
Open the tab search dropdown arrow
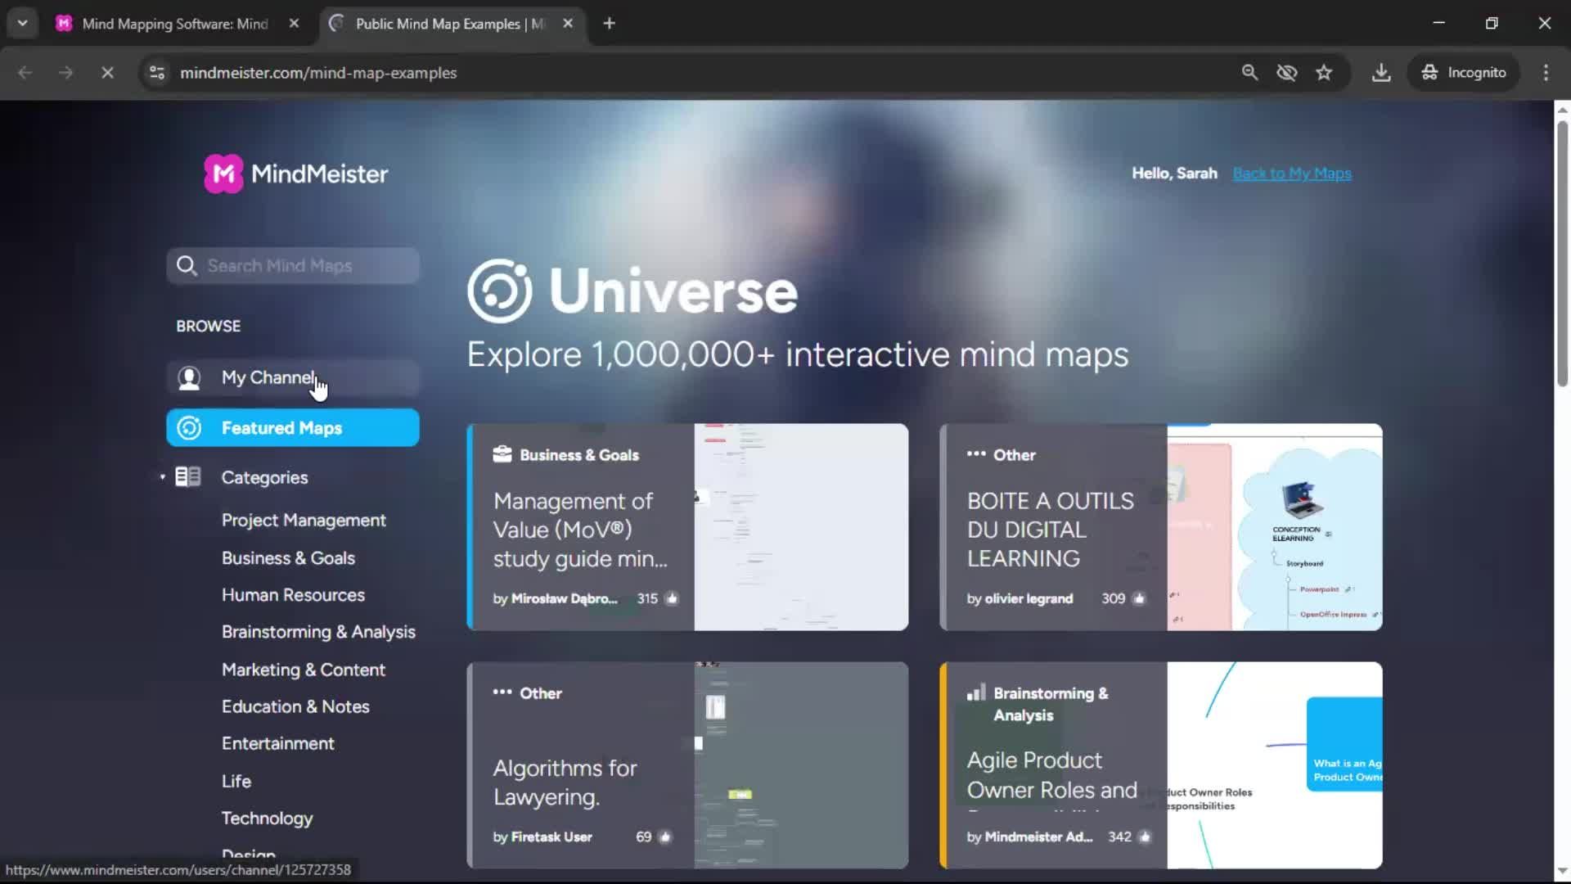point(22,24)
